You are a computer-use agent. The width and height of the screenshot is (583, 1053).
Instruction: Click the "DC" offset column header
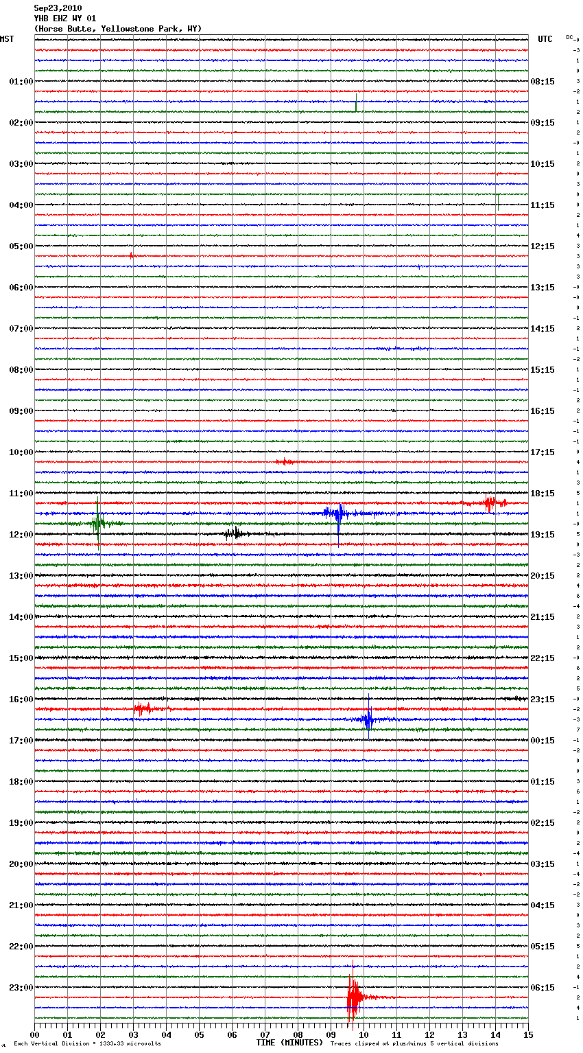click(569, 37)
